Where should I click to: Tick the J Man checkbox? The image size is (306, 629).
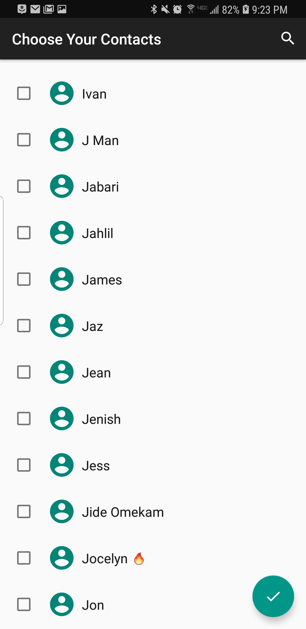(24, 140)
